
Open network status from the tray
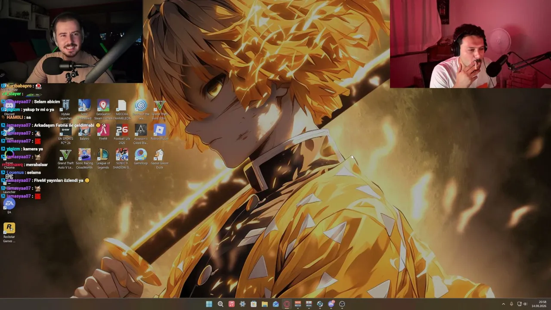[519, 304]
